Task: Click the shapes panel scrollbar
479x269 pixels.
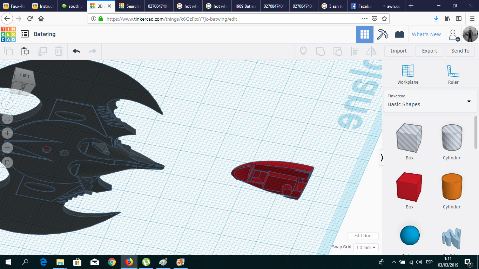Action: pos(476,133)
